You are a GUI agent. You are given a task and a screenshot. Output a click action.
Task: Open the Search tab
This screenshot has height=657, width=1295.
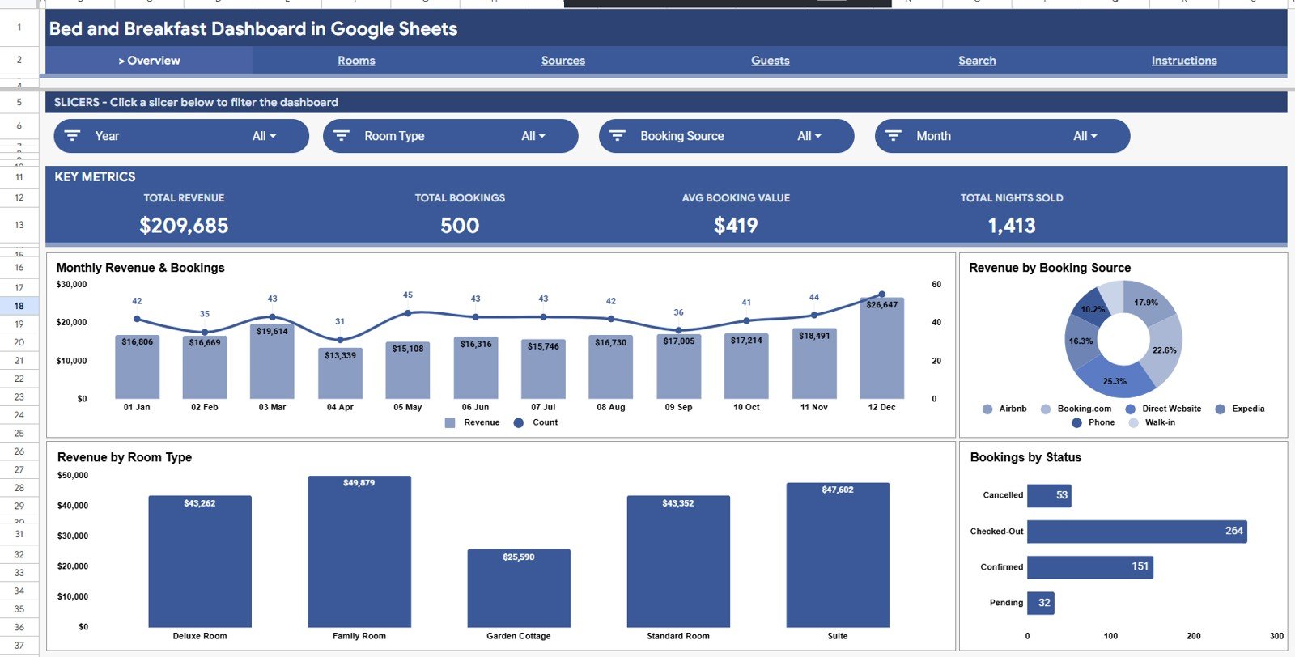click(x=977, y=61)
